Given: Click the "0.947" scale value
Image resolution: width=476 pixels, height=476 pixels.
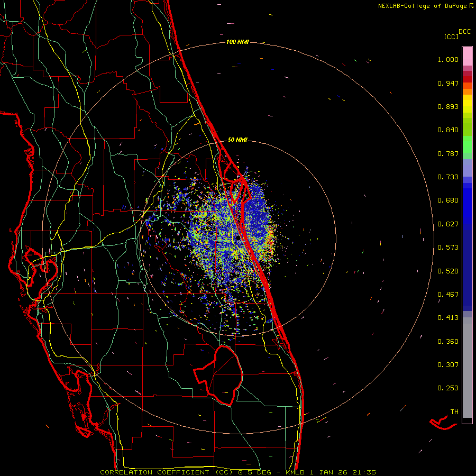Looking at the screenshot, I should click(x=448, y=83).
